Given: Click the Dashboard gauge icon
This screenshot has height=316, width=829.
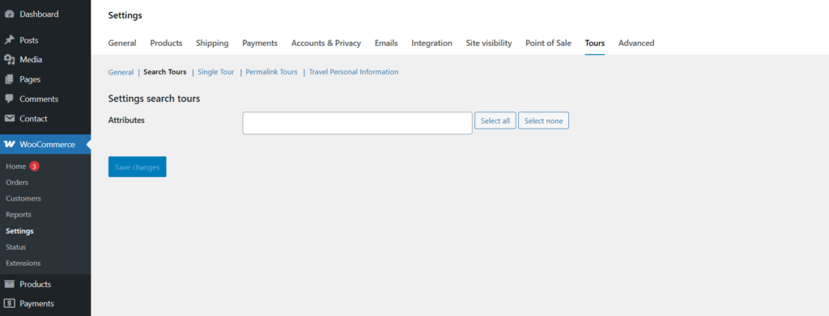Looking at the screenshot, I should pyautogui.click(x=9, y=15).
